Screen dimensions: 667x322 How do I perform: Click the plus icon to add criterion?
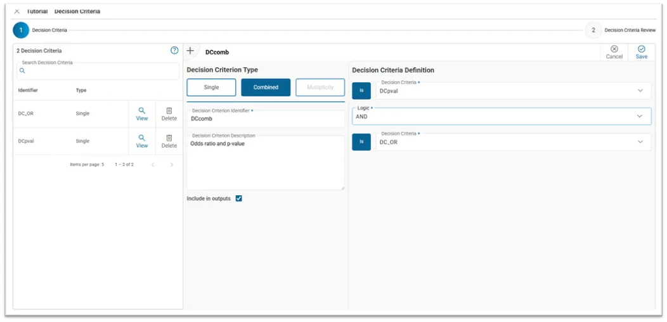tap(190, 51)
